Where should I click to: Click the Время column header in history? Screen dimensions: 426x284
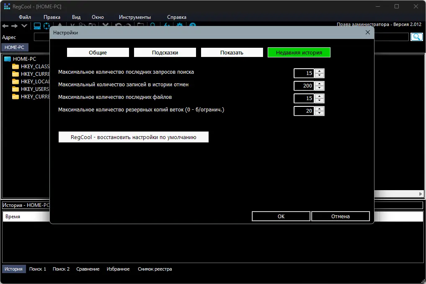pyautogui.click(x=26, y=217)
